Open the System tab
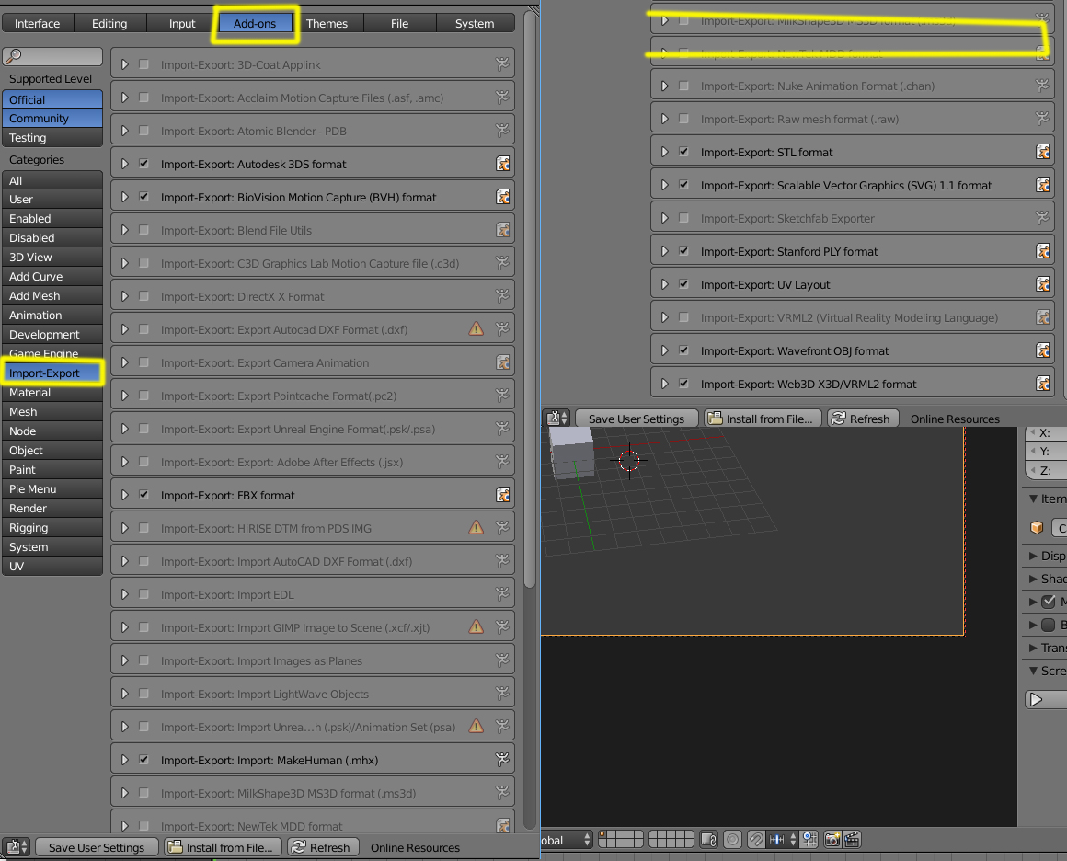 click(x=475, y=23)
